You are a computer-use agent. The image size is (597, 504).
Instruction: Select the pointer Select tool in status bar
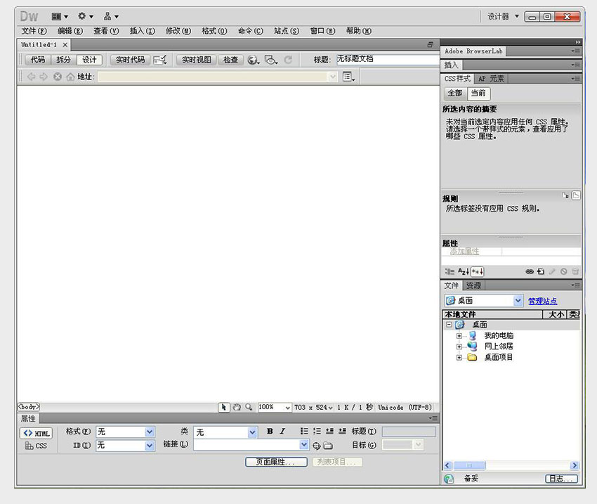point(224,407)
